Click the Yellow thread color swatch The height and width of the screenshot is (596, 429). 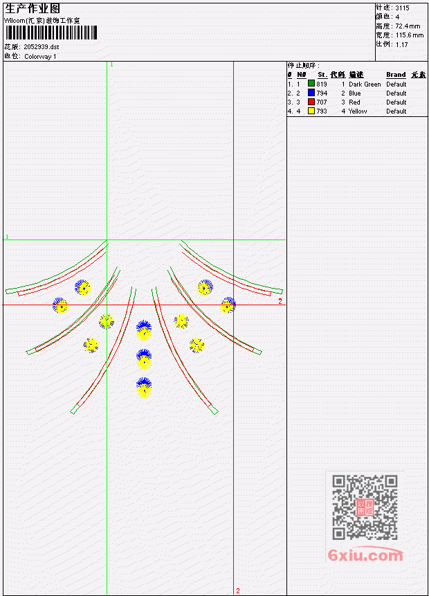[x=311, y=111]
